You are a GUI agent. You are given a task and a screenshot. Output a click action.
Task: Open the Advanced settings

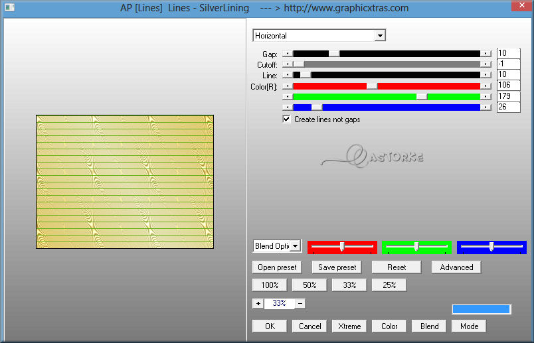456,267
